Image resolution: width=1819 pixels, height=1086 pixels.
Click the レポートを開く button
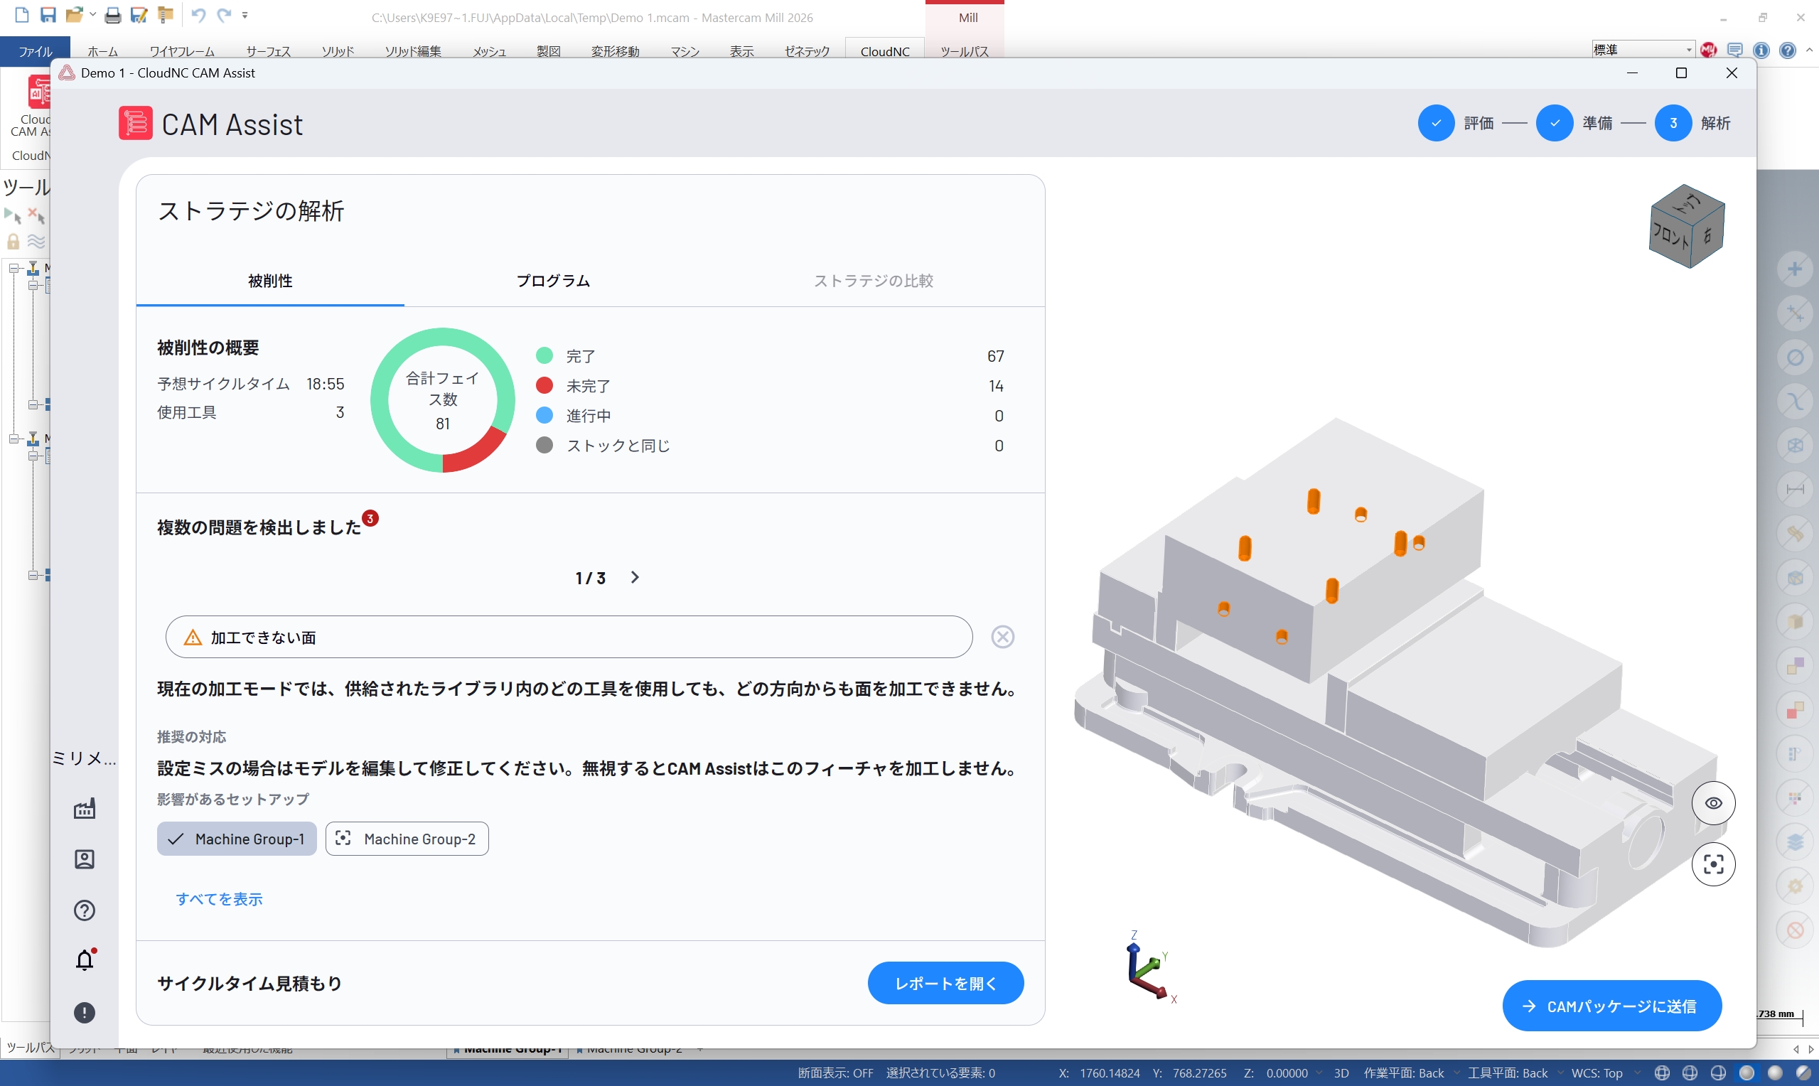(945, 983)
